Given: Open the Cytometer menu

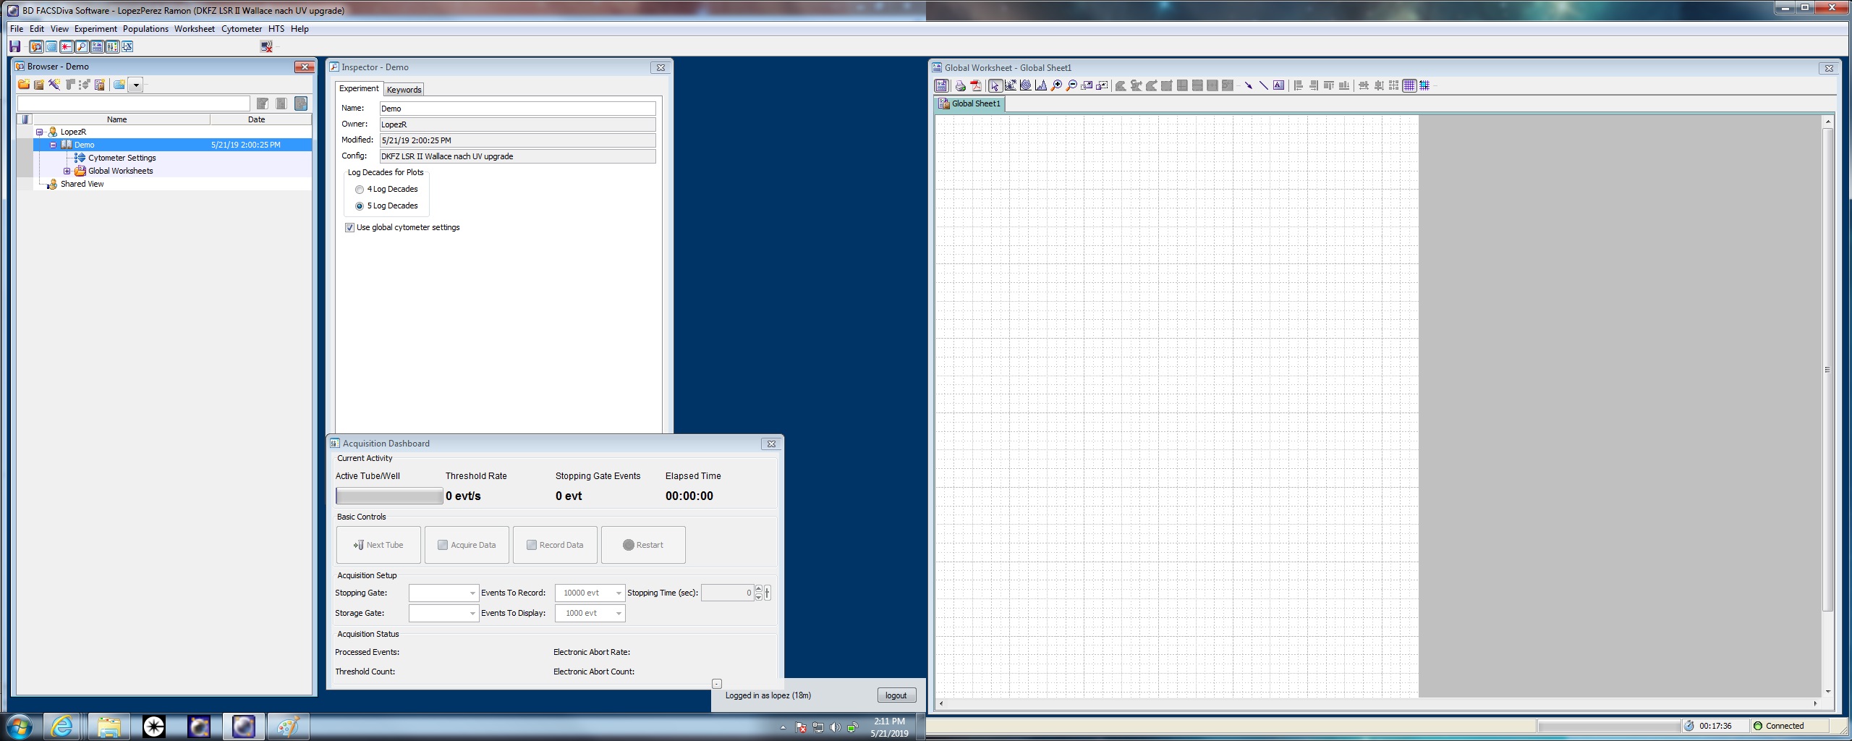Looking at the screenshot, I should pyautogui.click(x=242, y=29).
